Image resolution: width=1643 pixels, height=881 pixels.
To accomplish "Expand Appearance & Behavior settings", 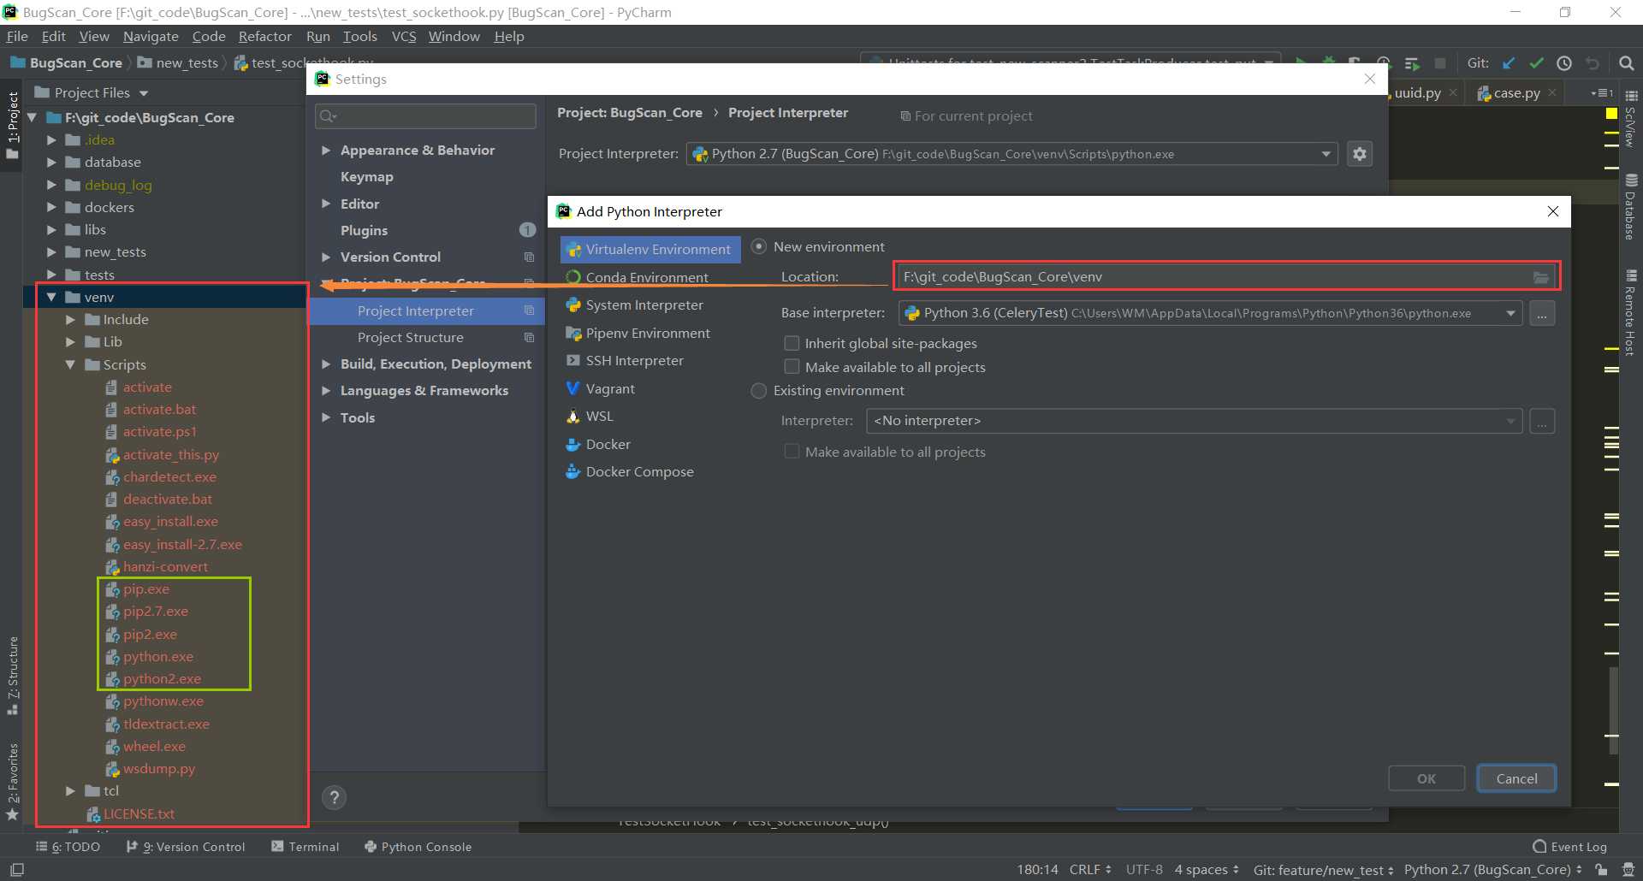I will point(326,151).
